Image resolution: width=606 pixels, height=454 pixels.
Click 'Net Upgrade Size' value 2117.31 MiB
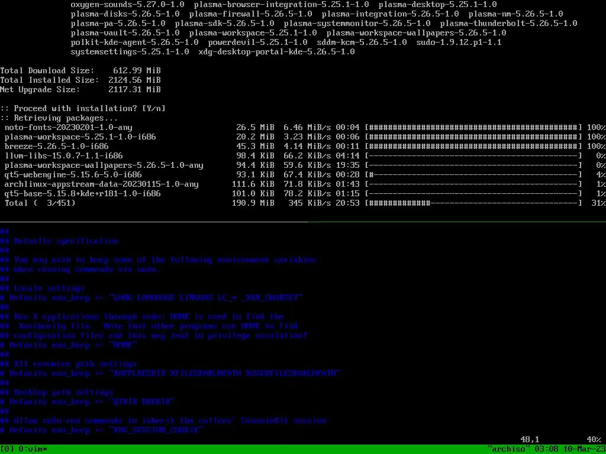point(134,90)
